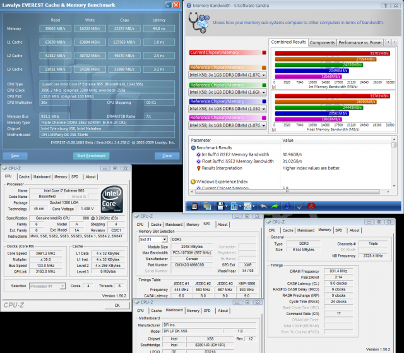Image resolution: width=404 pixels, height=353 pixels.
Task: Click the Core Speed value 3991.2 MHz
Action: pos(45,254)
